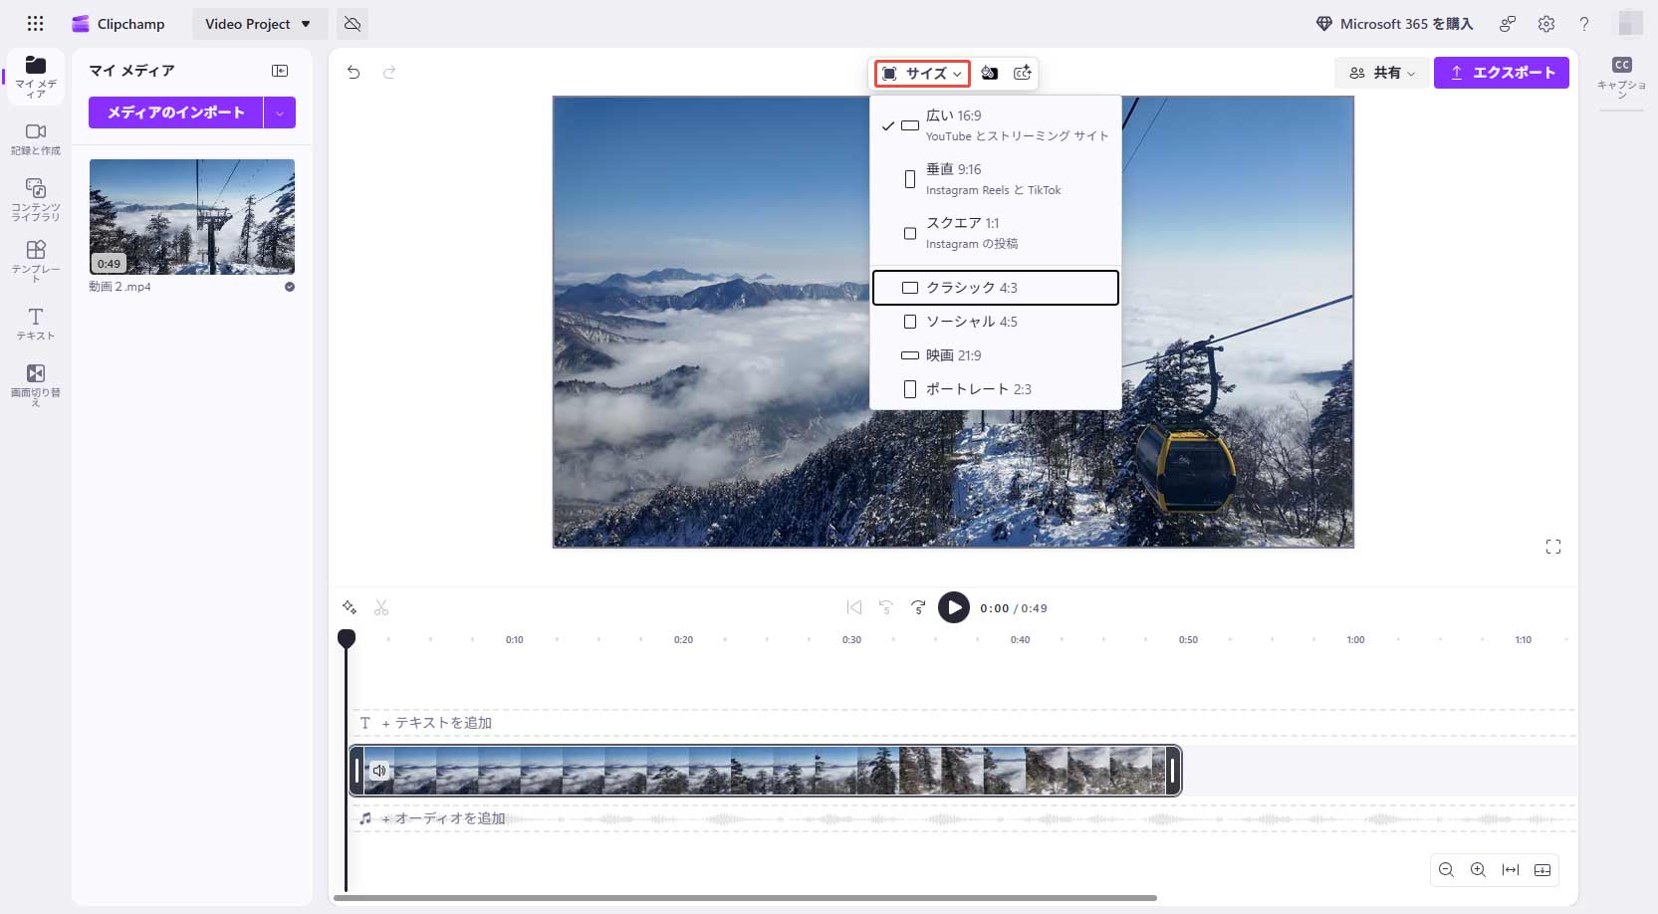Expand the メディアのインポート dropdown arrow
Screen dimensions: 1658x914
[x=280, y=113]
